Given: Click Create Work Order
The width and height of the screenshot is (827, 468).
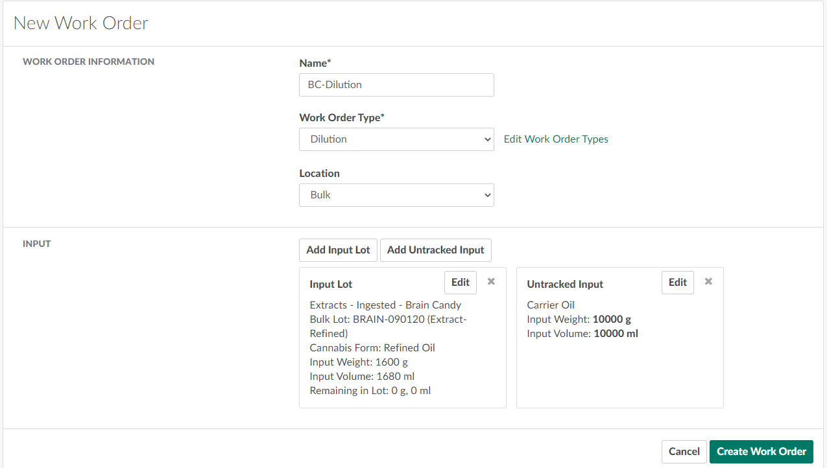Looking at the screenshot, I should (x=761, y=452).
